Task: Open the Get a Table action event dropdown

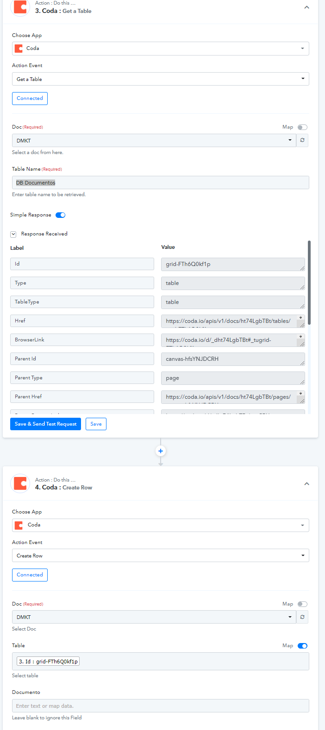Action: click(160, 79)
